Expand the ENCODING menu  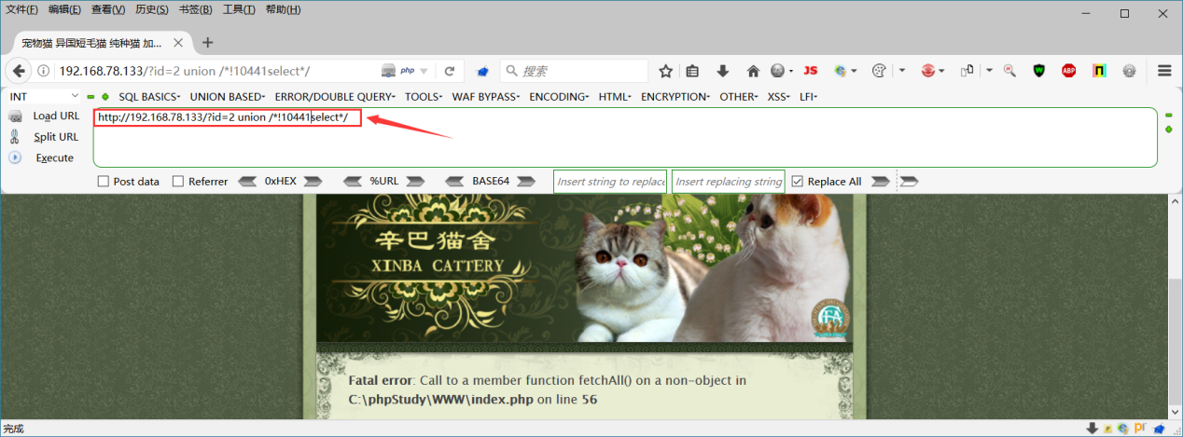point(560,97)
